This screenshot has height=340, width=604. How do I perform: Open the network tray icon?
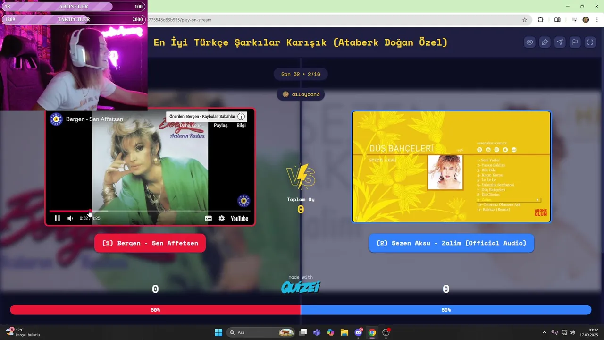point(565,332)
